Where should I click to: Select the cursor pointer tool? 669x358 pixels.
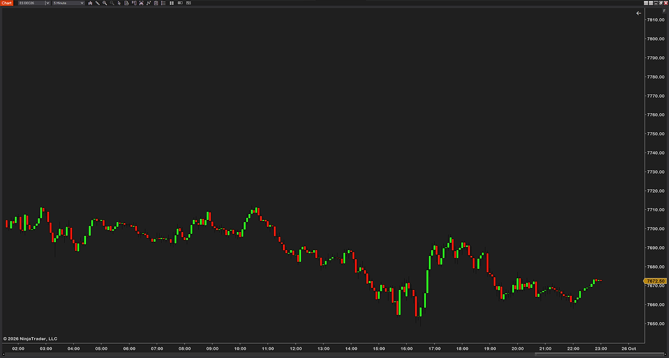click(x=119, y=3)
